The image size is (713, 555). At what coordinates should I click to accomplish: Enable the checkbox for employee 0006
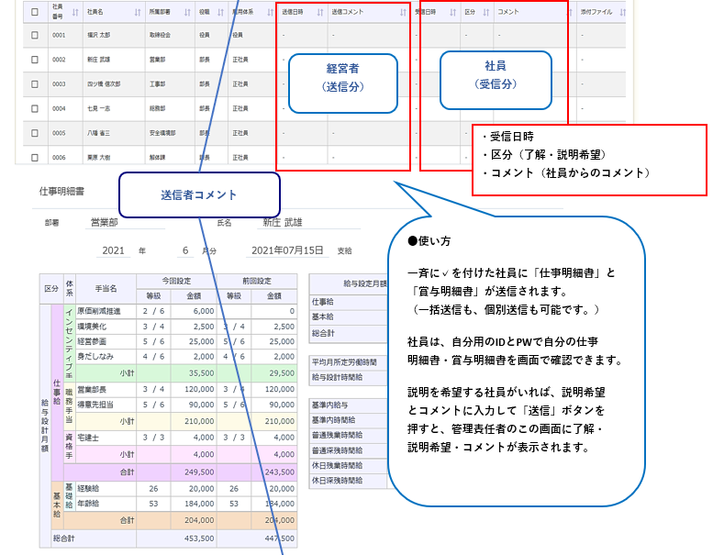(35, 157)
